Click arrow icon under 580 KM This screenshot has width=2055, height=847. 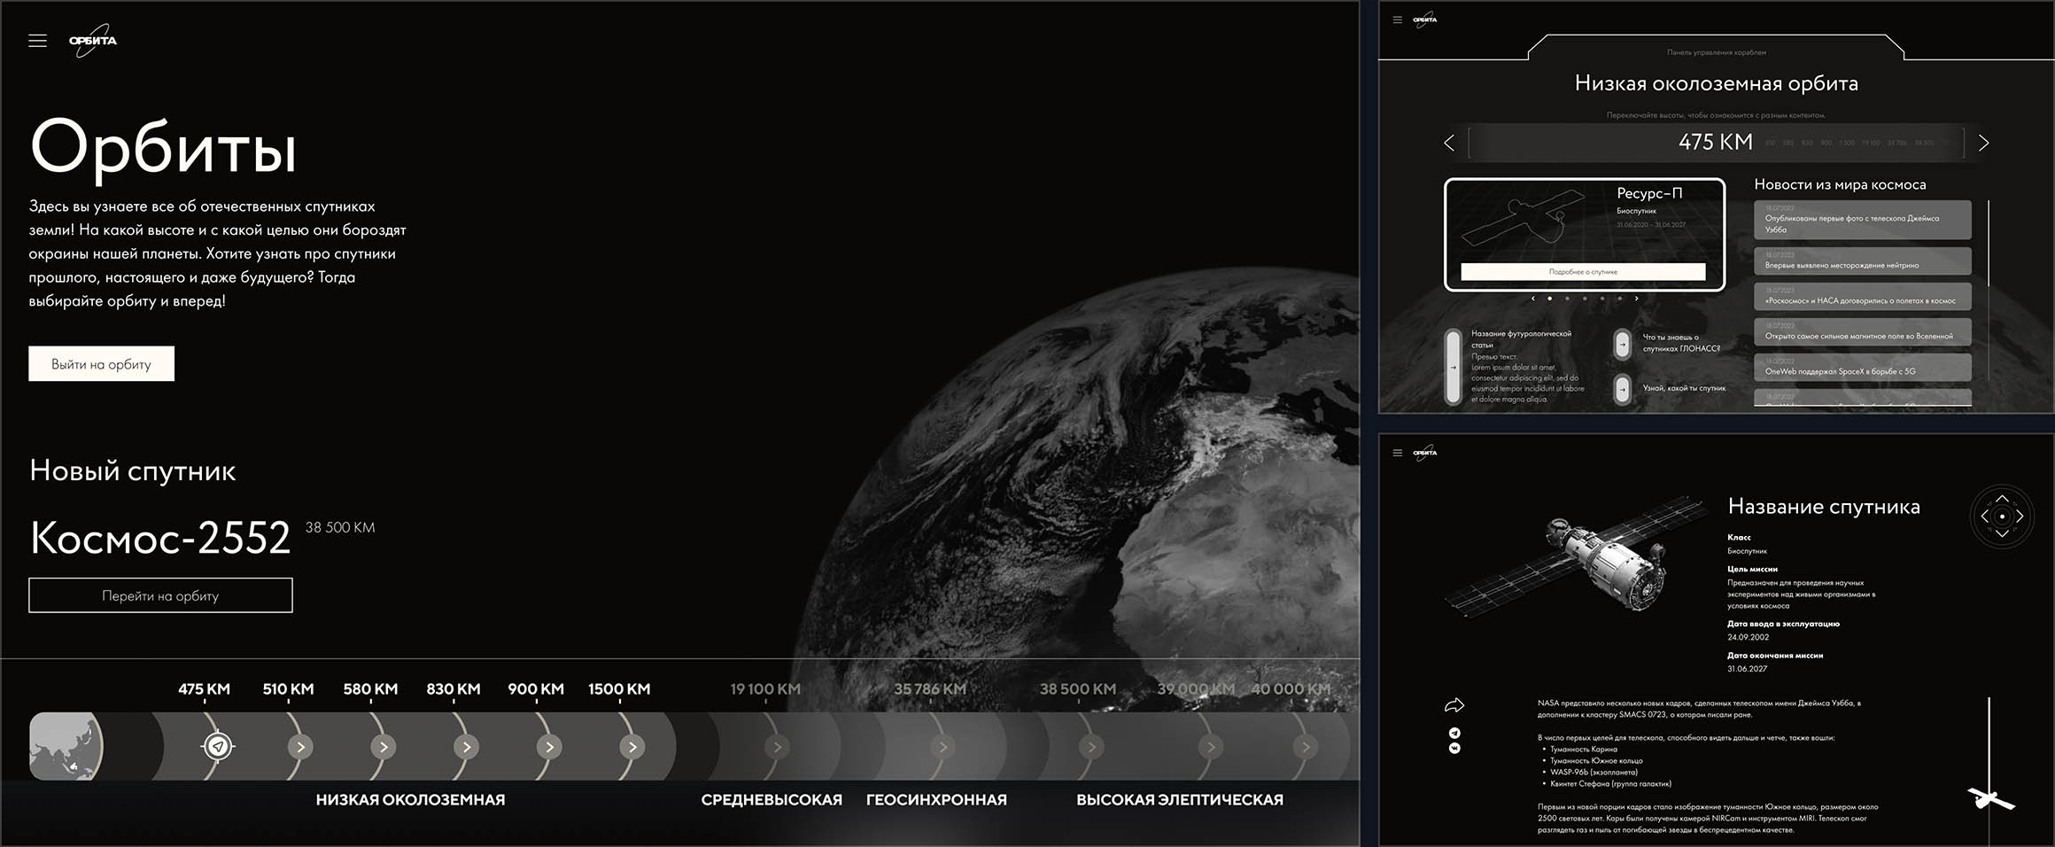[x=384, y=747]
